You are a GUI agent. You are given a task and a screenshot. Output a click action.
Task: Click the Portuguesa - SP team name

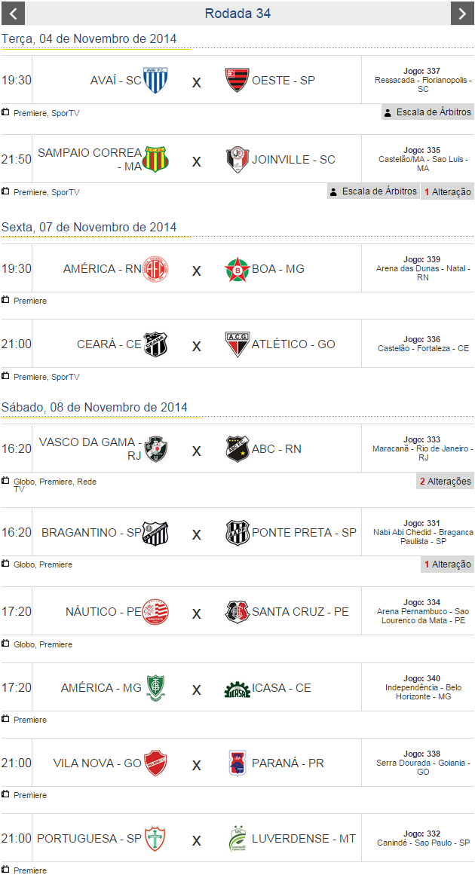click(x=89, y=839)
